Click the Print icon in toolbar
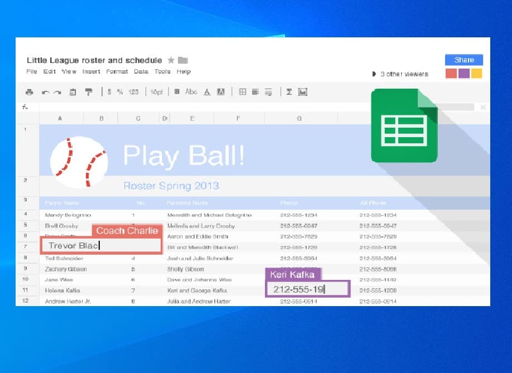The width and height of the screenshot is (512, 373). pos(30,92)
